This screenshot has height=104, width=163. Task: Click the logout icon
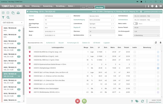click(x=160, y=6)
